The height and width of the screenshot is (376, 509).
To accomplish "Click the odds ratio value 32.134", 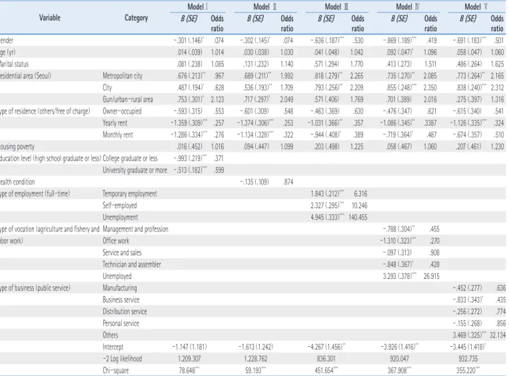I will 498,335.
